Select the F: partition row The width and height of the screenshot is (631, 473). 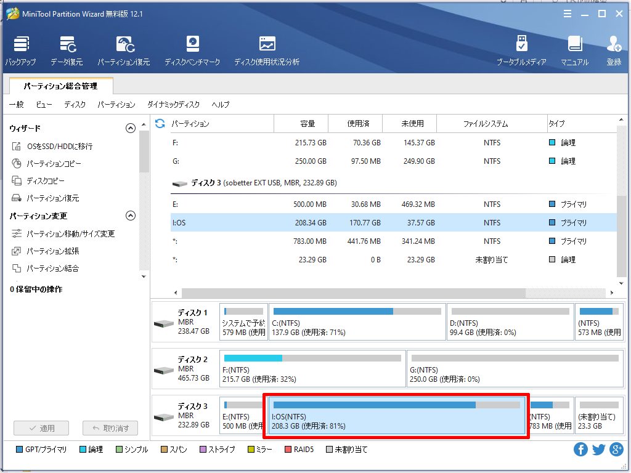(394, 143)
